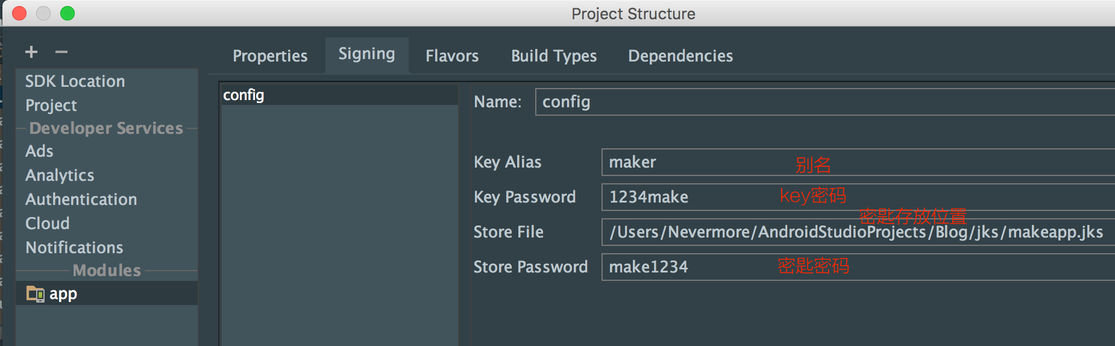Image resolution: width=1115 pixels, height=346 pixels.
Task: Click the app module folder icon
Action: coord(35,294)
